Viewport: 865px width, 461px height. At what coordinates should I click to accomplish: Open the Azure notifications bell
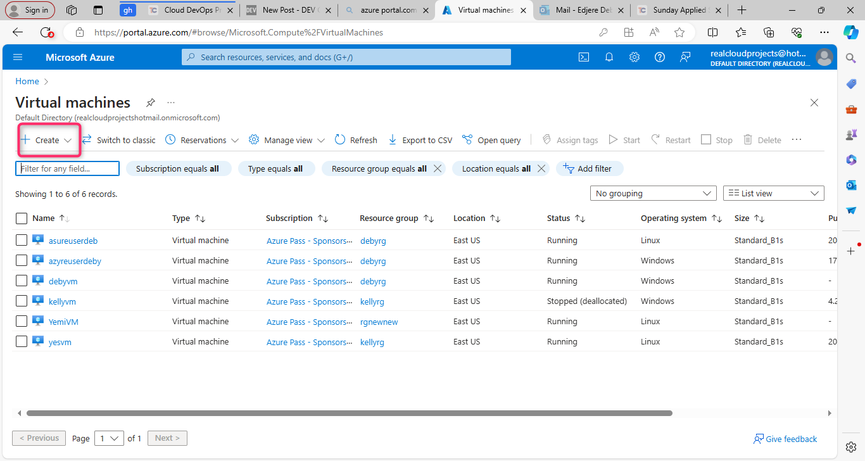click(x=609, y=57)
